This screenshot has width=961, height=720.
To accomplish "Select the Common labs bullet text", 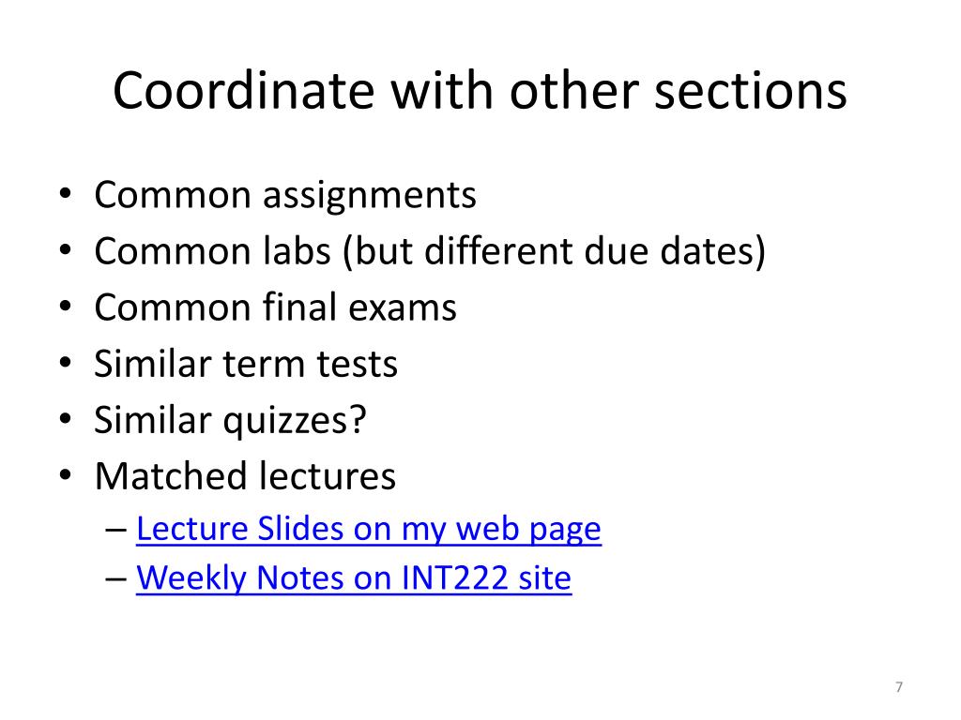I will pos(430,251).
